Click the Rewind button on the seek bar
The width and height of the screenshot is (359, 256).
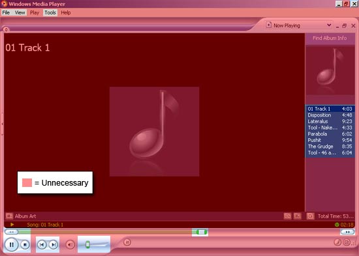pos(12,232)
